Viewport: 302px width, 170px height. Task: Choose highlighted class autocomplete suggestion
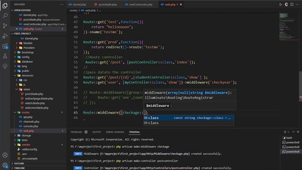[x=189, y=118]
